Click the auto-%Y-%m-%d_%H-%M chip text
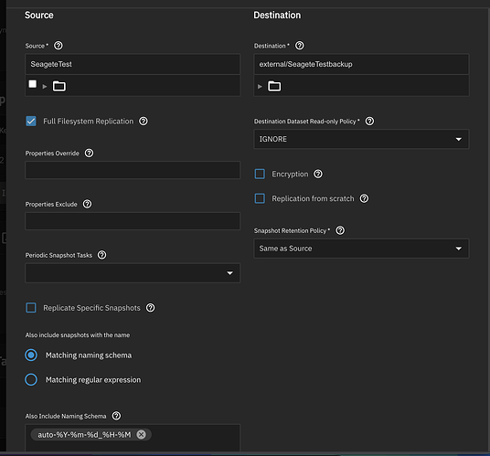Viewport: 490px width, 456px height. click(84, 435)
